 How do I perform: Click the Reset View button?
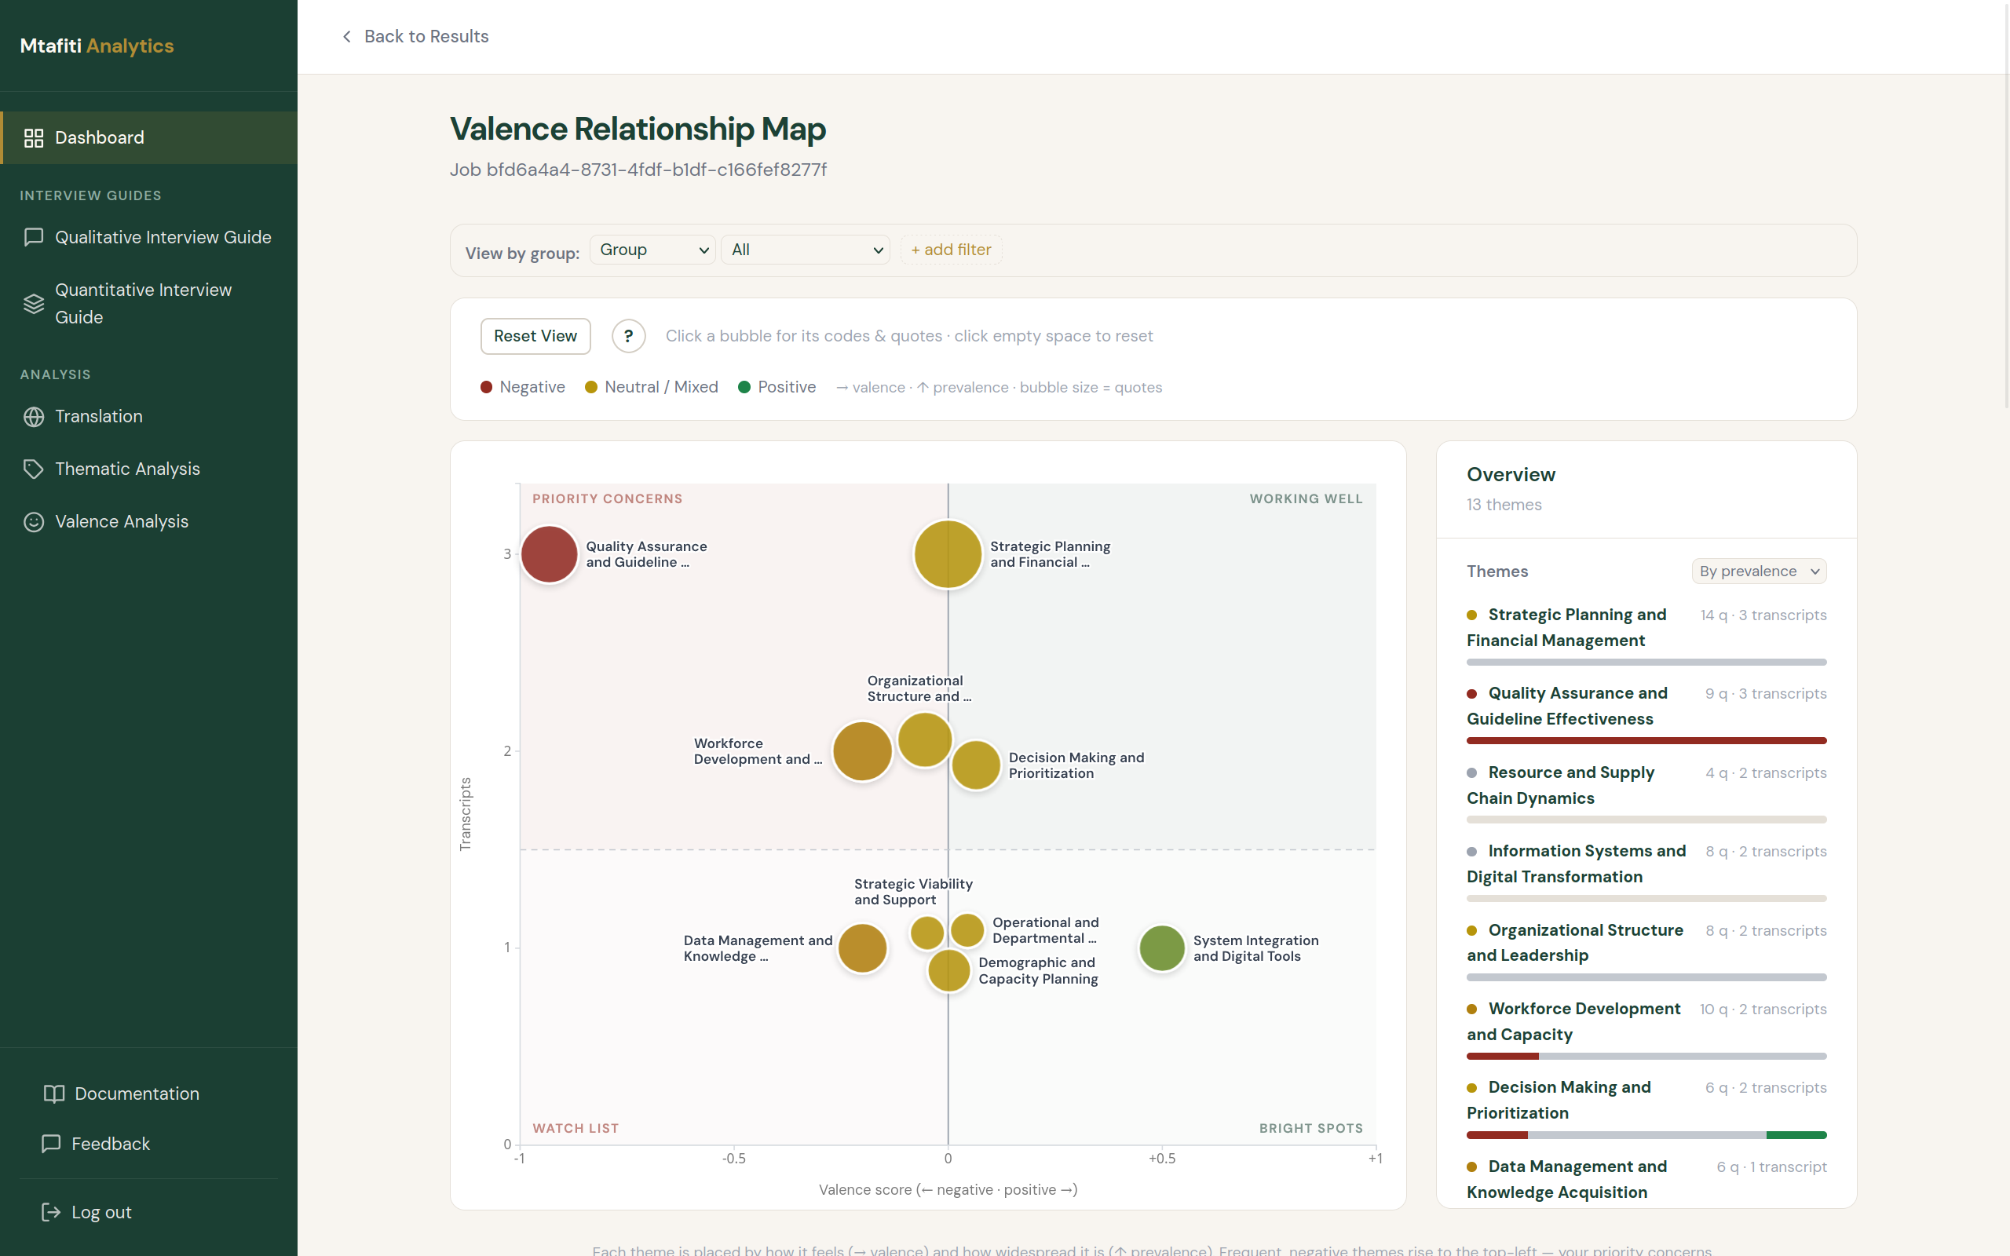click(535, 337)
